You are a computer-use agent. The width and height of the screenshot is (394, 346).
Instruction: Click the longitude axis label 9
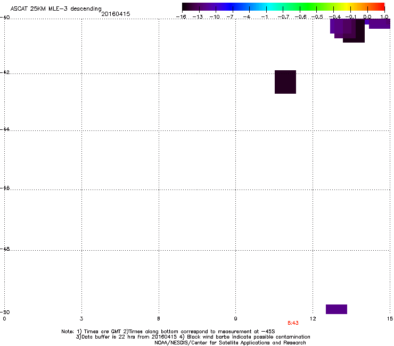pos(235,319)
